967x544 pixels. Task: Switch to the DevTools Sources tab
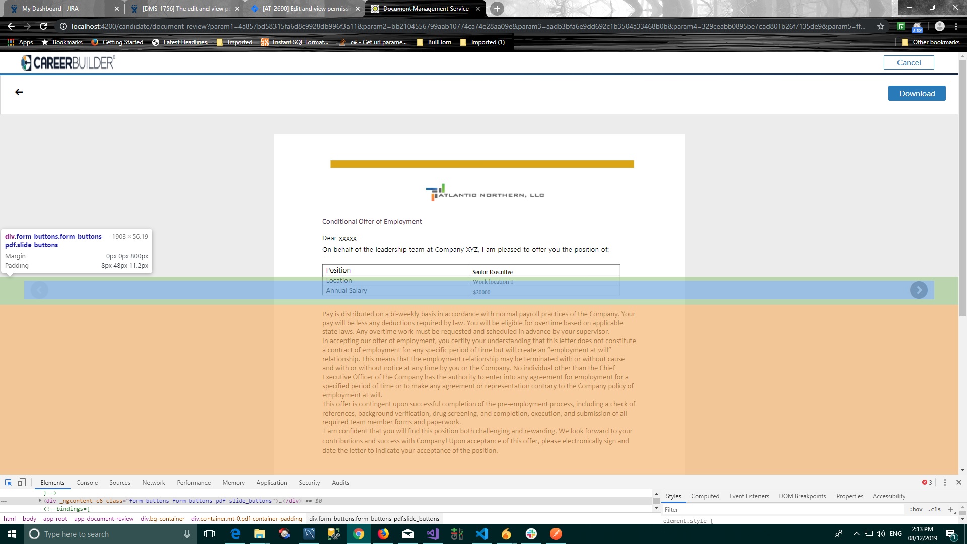pyautogui.click(x=119, y=483)
